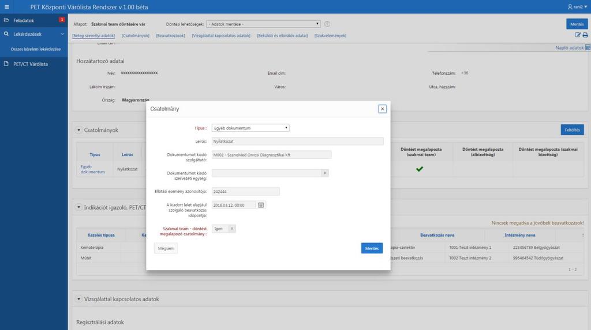Open Szakmai team döntést megalapozó dropdown

pyautogui.click(x=224, y=229)
